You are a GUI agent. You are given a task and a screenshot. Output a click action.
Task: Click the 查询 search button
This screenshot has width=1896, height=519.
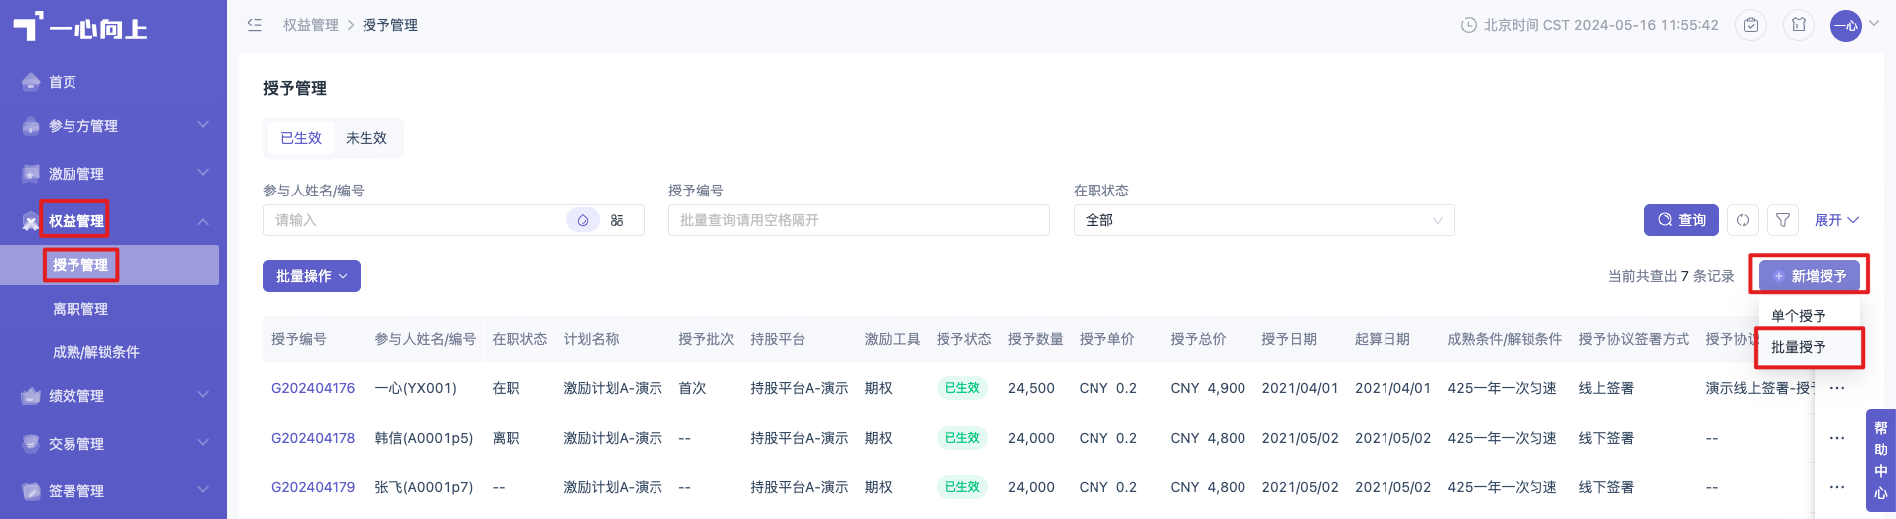pyautogui.click(x=1681, y=220)
